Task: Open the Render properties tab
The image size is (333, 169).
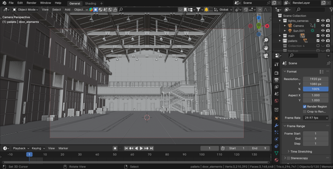Action: tap(276, 73)
